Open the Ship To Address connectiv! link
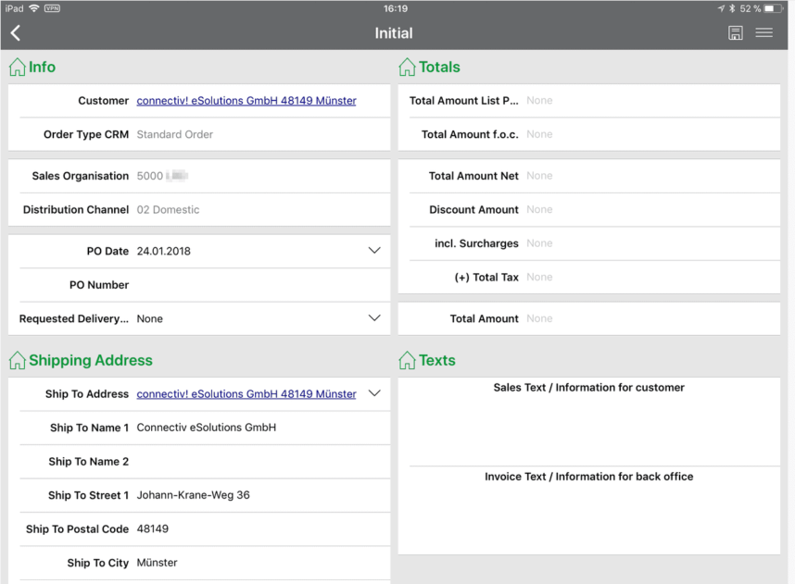This screenshot has width=795, height=584. [246, 394]
